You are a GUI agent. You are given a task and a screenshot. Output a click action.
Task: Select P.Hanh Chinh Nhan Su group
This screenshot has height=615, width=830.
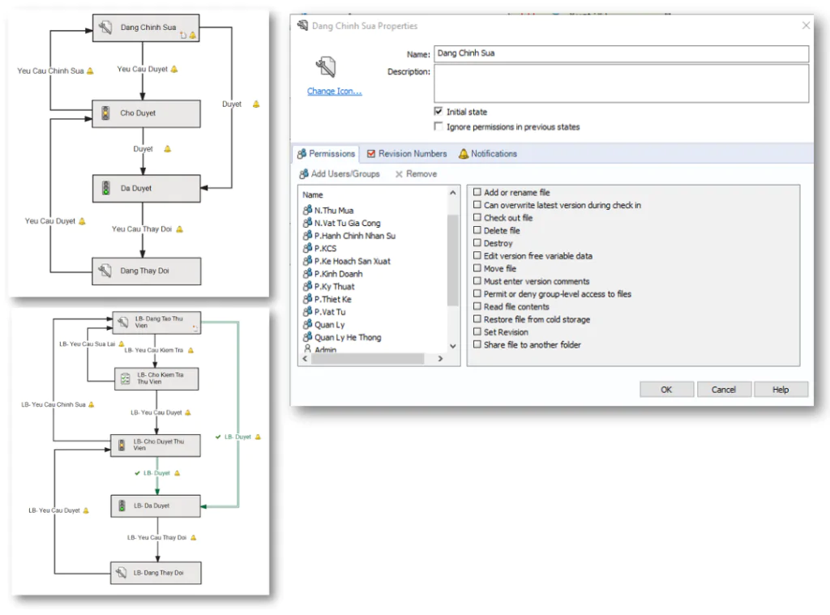(349, 236)
